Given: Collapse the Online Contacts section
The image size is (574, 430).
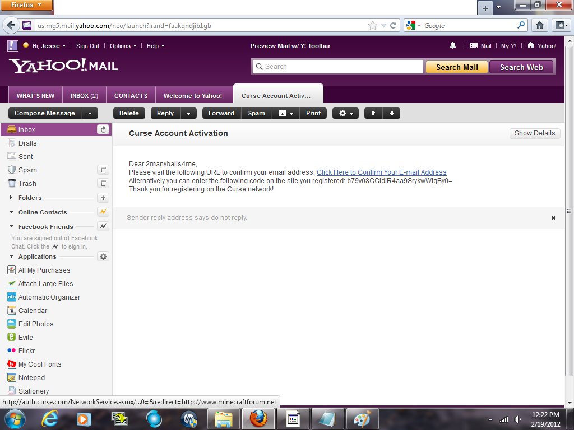Looking at the screenshot, I should [x=11, y=212].
